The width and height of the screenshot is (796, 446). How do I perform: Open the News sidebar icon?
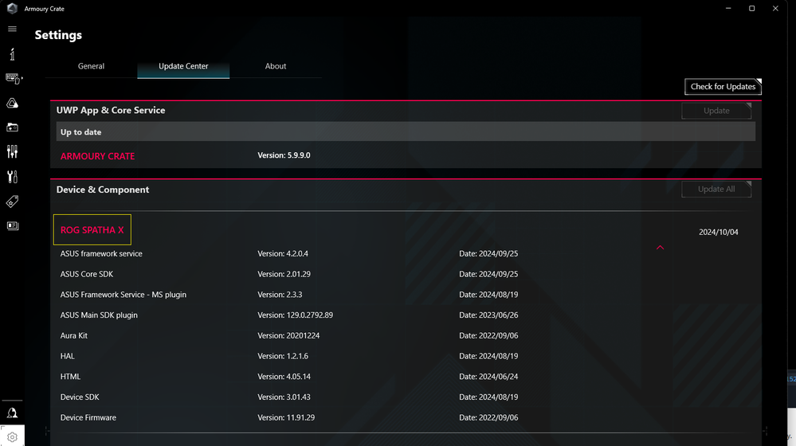tap(12, 226)
